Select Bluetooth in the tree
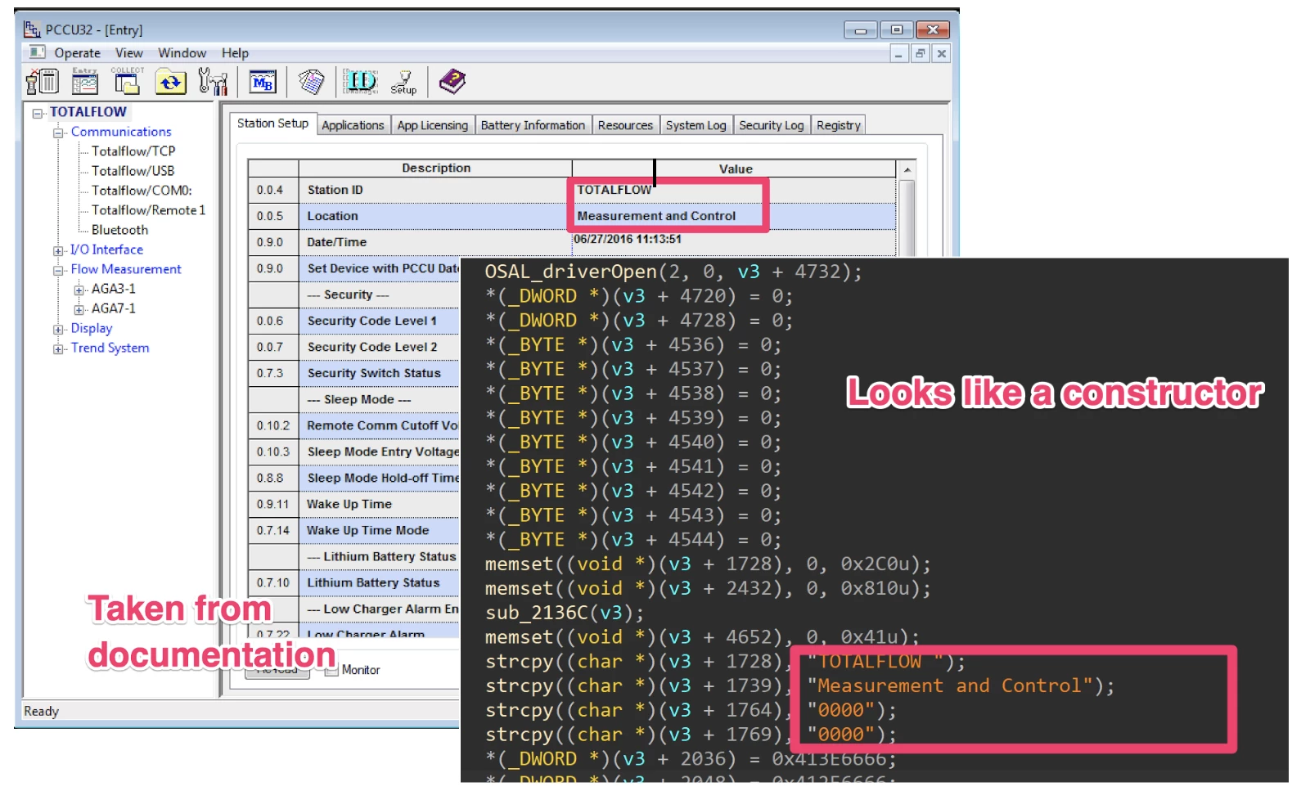This screenshot has height=800, width=1301. (x=119, y=231)
